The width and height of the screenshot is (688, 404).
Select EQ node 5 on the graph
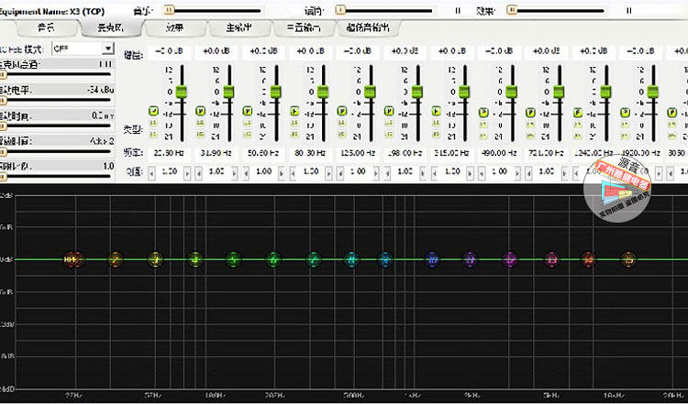234,259
